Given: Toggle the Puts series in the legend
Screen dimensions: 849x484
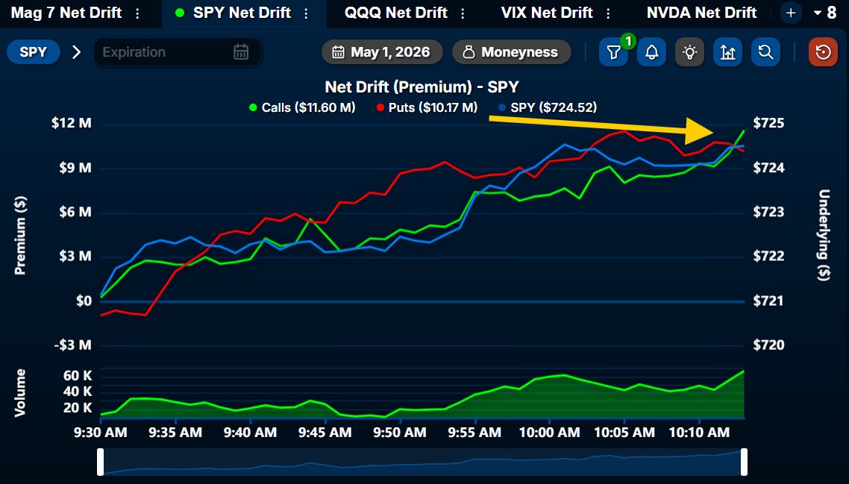Looking at the screenshot, I should click(427, 107).
